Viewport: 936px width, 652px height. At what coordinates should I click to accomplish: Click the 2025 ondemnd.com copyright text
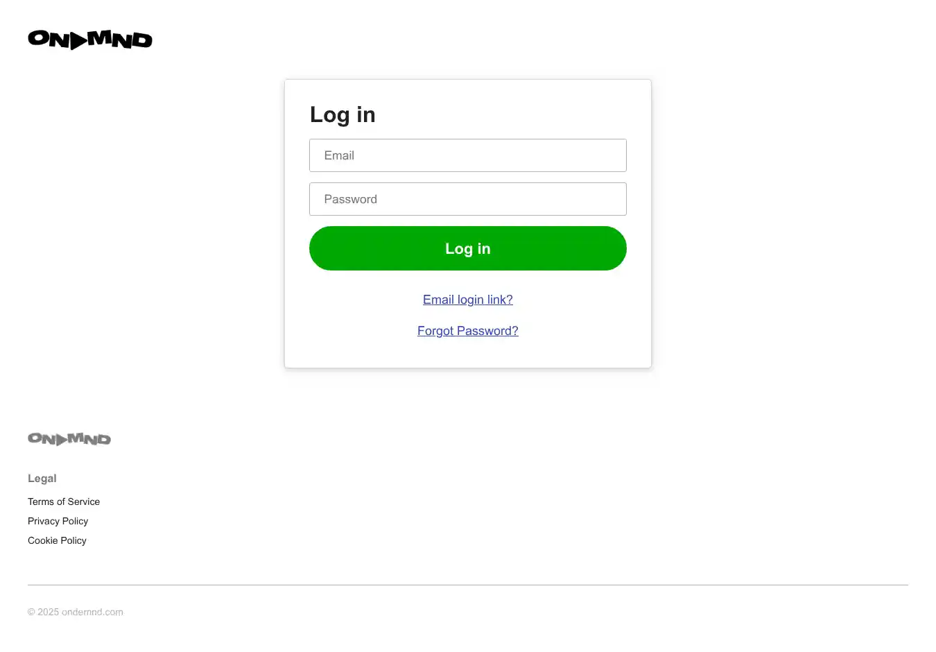tap(76, 612)
